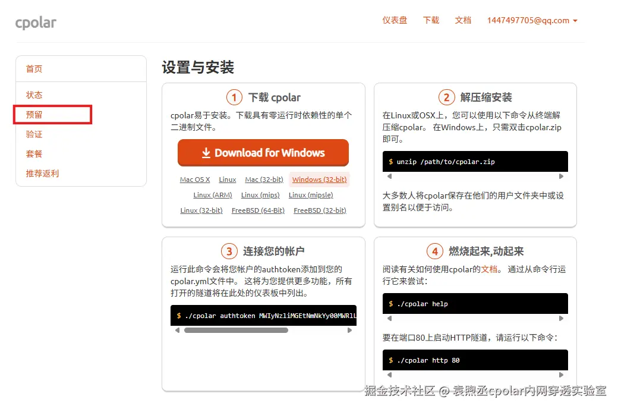Click the 燃烧起来,动起来 step heading

point(486,251)
